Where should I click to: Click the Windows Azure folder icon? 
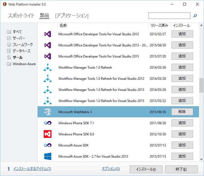coord(9,64)
